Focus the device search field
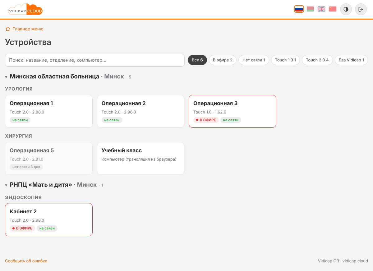This screenshot has height=271, width=373. 95,60
